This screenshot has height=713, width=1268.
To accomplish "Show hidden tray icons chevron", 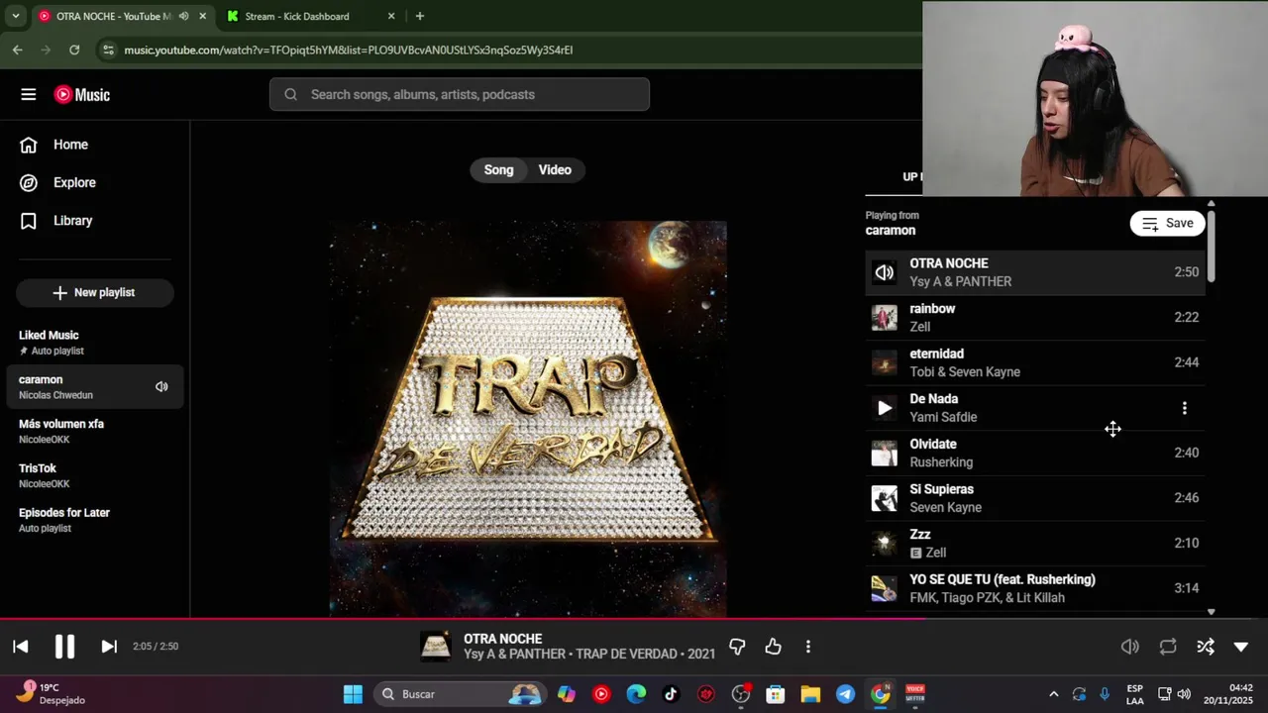I will pyautogui.click(x=1053, y=694).
